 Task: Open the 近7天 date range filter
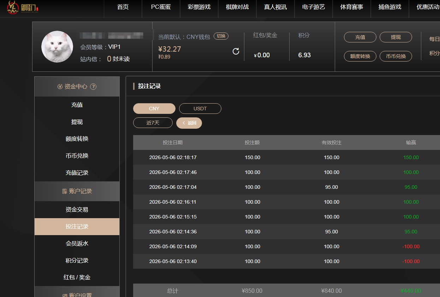click(x=153, y=123)
